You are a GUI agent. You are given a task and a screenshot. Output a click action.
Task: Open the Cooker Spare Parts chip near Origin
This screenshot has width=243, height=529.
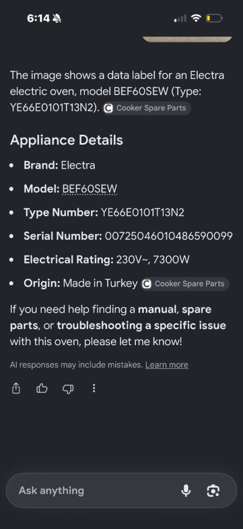185,284
